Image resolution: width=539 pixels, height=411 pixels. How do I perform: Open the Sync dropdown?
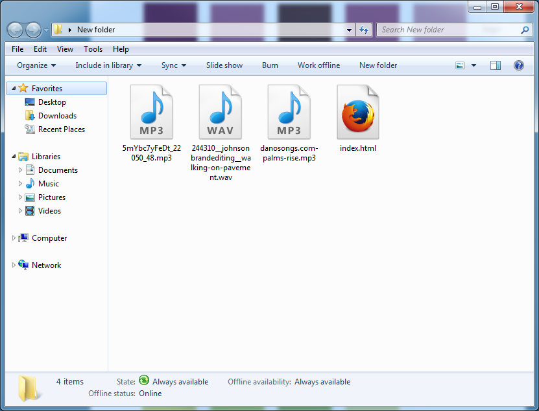click(x=174, y=65)
